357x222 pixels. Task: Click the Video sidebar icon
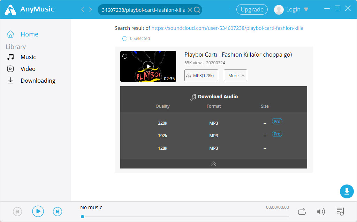point(10,69)
